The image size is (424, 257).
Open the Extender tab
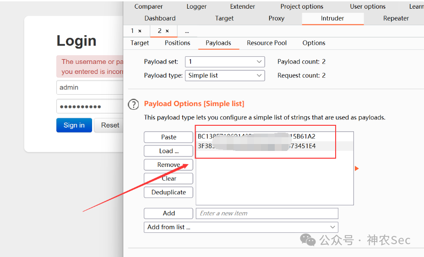pyautogui.click(x=243, y=6)
